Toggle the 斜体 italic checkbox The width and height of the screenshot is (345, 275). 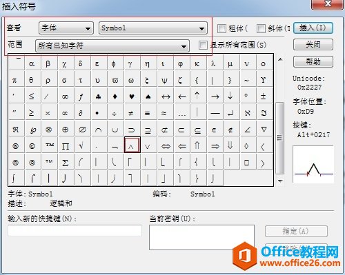pos(261,28)
